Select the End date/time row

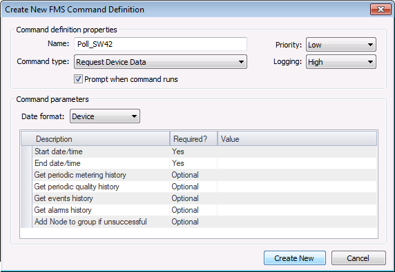[199, 163]
